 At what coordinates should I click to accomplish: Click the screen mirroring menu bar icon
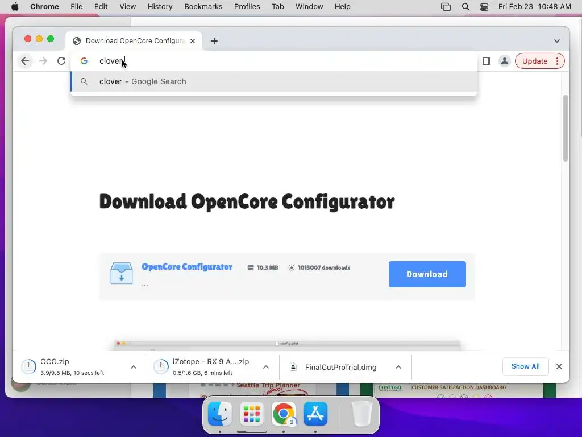pyautogui.click(x=446, y=7)
